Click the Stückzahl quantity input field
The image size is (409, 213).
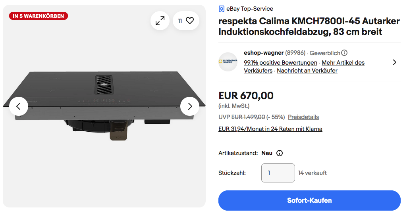click(278, 173)
